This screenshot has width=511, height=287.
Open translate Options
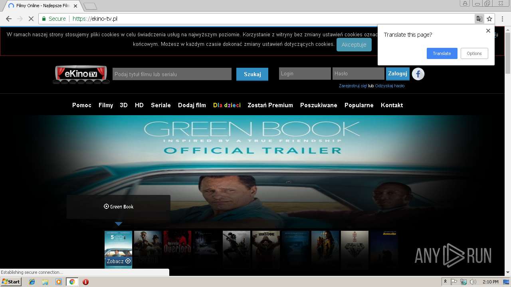point(474,53)
